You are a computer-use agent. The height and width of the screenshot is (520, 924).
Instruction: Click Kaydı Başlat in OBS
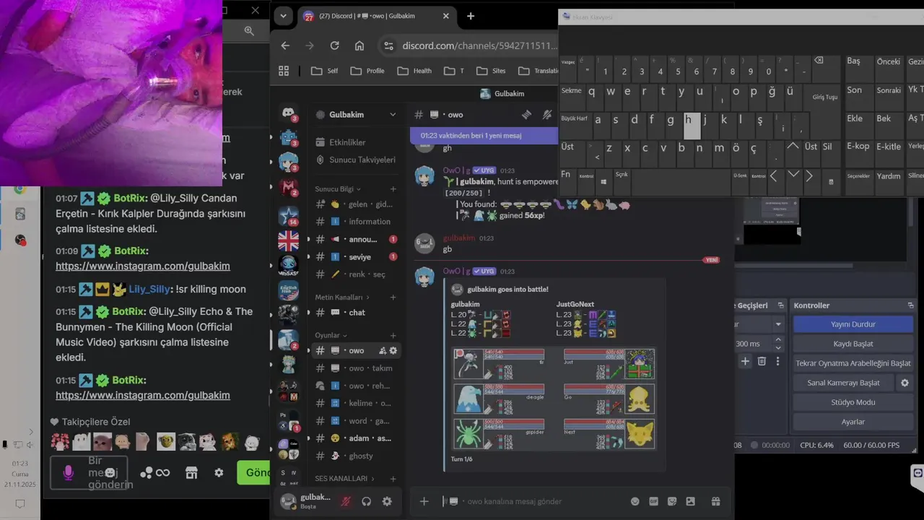(x=853, y=344)
